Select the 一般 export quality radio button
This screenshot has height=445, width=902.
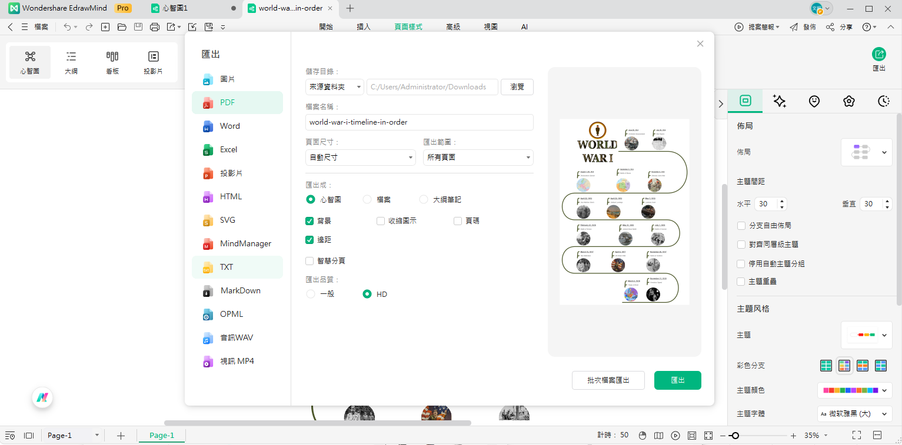(x=310, y=294)
